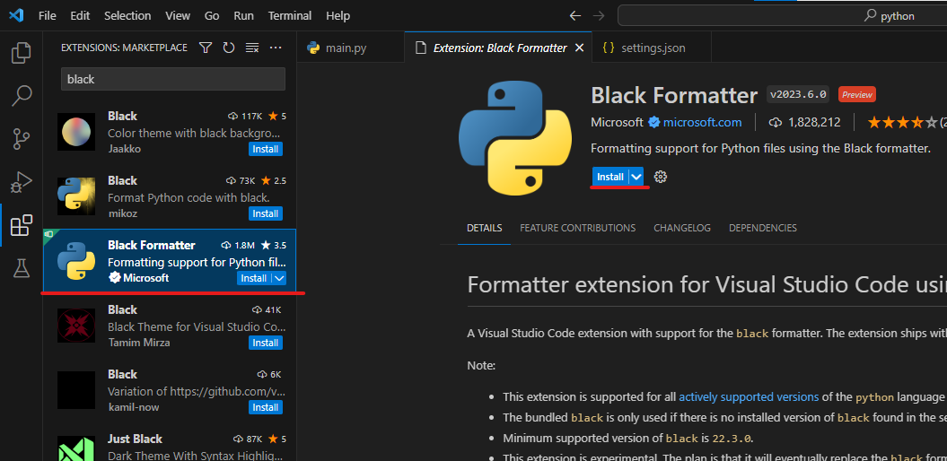947x461 pixels.
Task: Select the Black by kamil-now row
Action: pos(170,390)
